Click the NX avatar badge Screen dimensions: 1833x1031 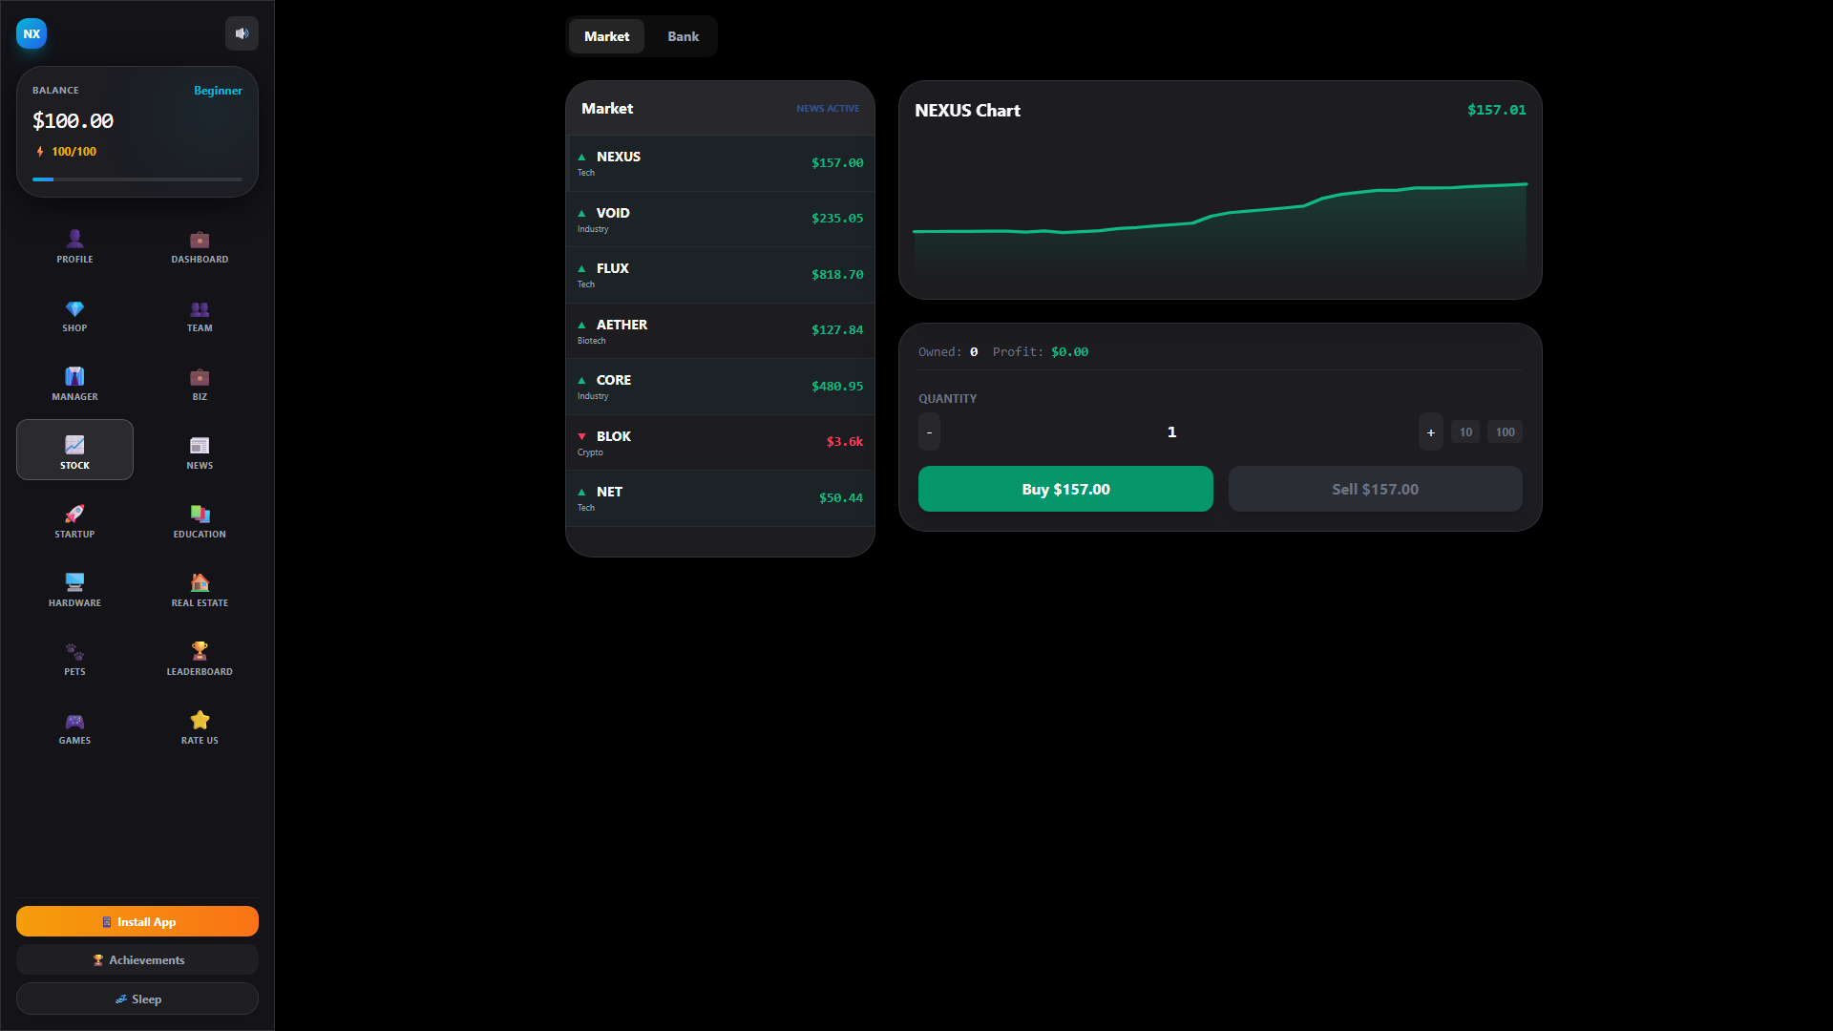[32, 33]
